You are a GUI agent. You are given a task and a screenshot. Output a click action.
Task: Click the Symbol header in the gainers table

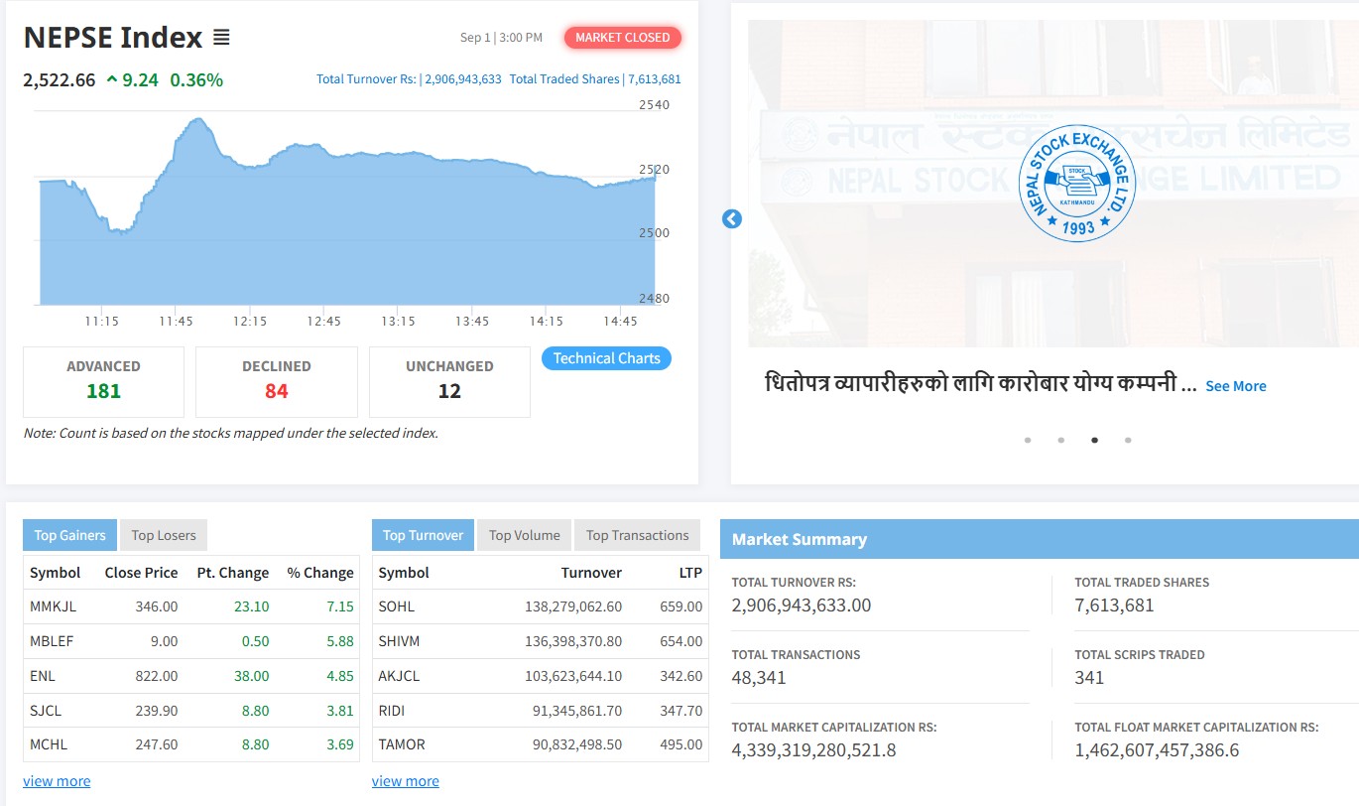click(56, 573)
